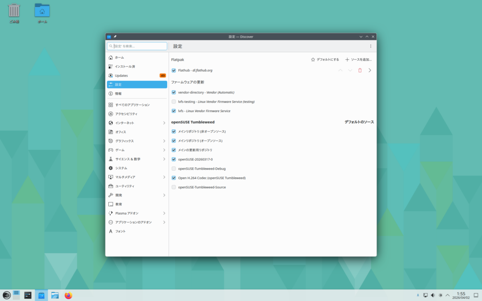Screen dimensions: 482x301
Task: Click デフォルトにする for Flatpak
Action: (x=325, y=60)
